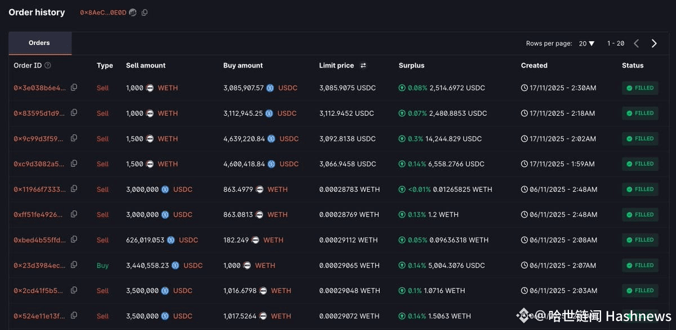The height and width of the screenshot is (330, 676).
Task: Copy order ID 0x524e11e13f
Action: (x=74, y=315)
